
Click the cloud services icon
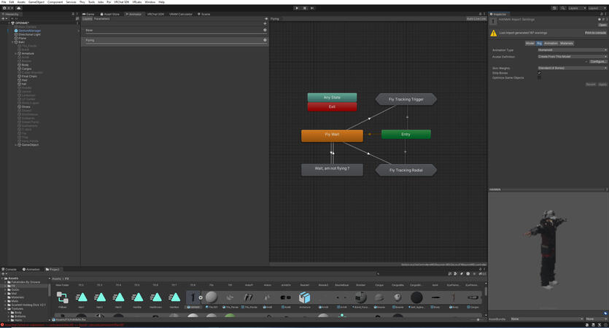point(19,8)
